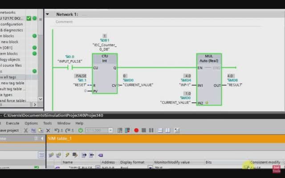This screenshot has height=178, width=285.
Task: Select 'source files' in project tree
Action: [11, 65]
